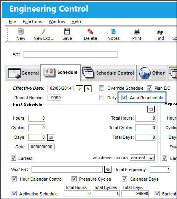This screenshot has height=199, width=177.
Task: Click the icon right of Effective Date field
Action: [x=80, y=89]
